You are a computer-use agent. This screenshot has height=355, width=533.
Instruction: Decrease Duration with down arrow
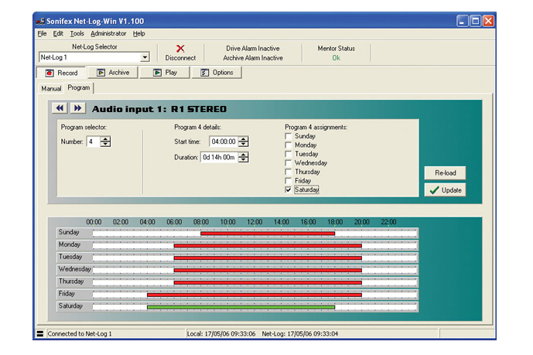click(x=244, y=159)
